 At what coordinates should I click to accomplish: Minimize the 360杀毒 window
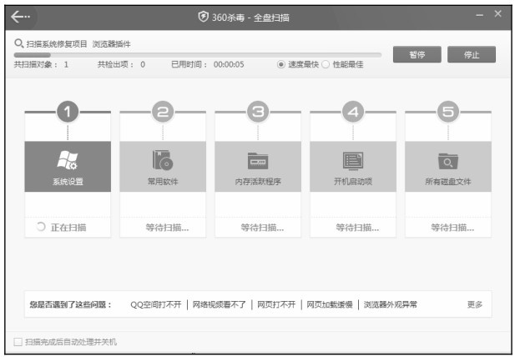[480, 15]
